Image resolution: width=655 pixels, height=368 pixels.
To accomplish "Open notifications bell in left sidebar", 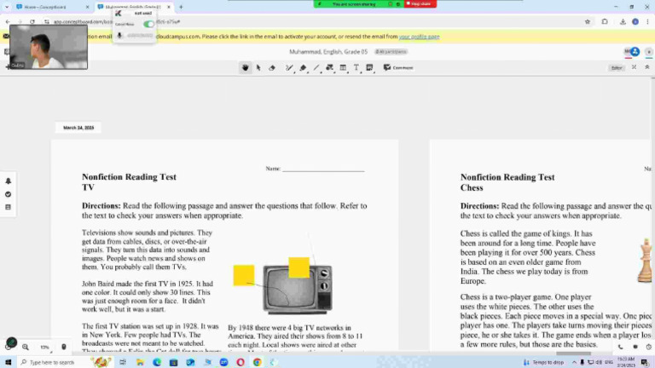I will coord(9,181).
